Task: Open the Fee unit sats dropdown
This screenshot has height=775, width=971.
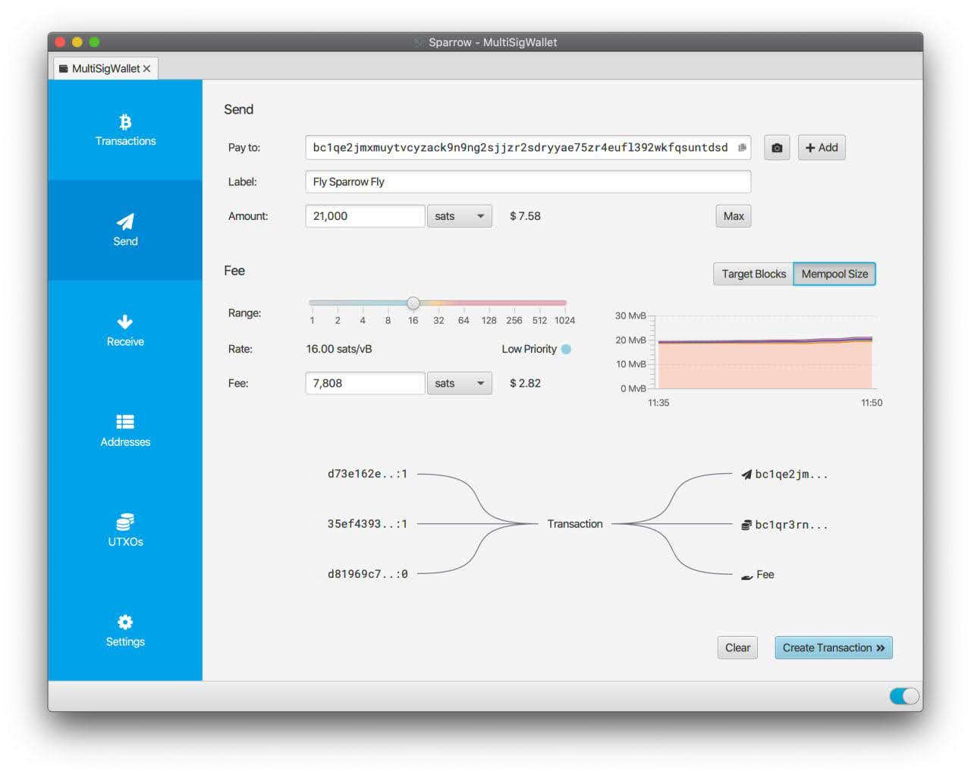Action: click(x=459, y=383)
